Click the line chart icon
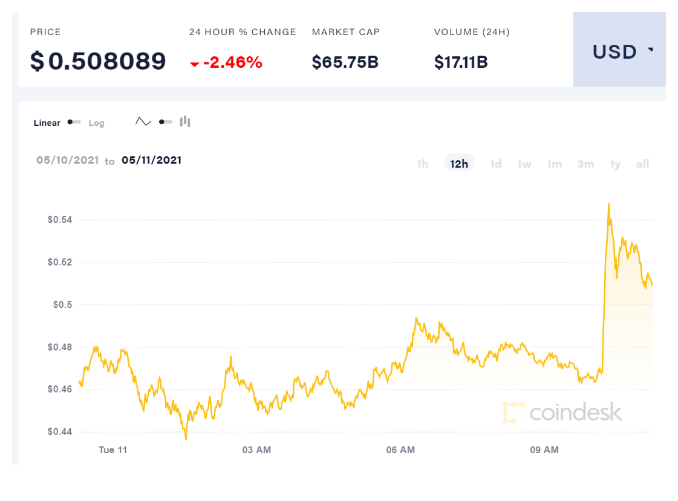The height and width of the screenshot is (501, 678). tap(143, 122)
